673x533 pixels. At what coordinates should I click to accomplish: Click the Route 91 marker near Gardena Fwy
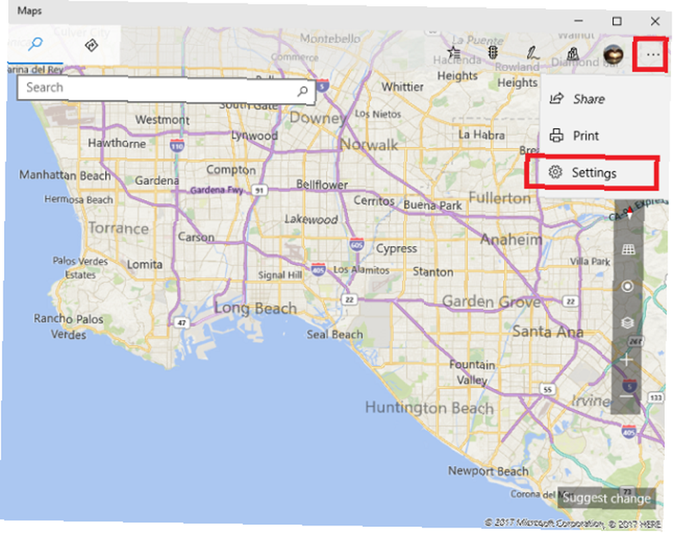pyautogui.click(x=259, y=190)
